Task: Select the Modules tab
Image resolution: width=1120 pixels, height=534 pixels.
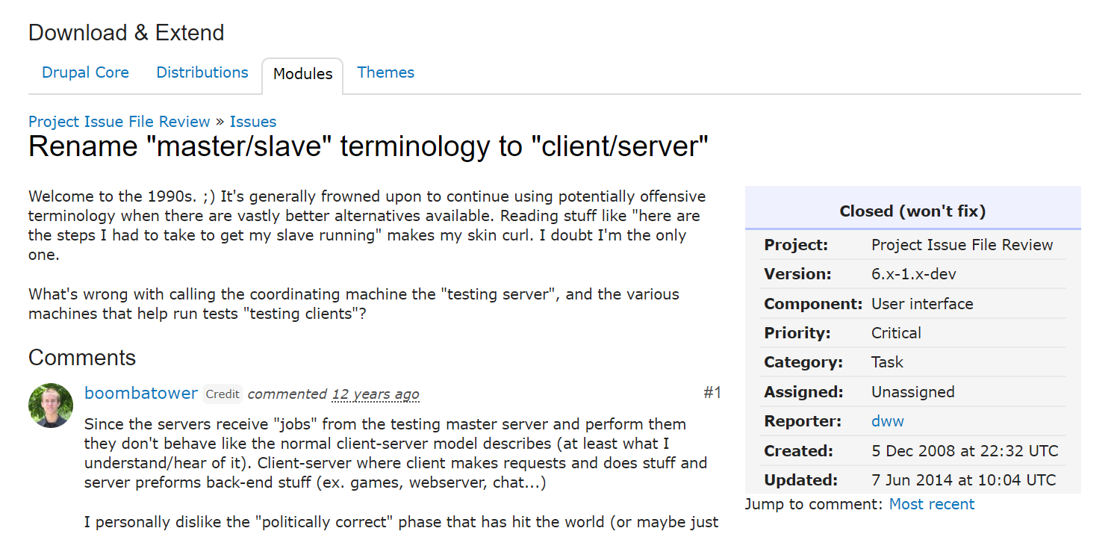Action: pos(302,74)
